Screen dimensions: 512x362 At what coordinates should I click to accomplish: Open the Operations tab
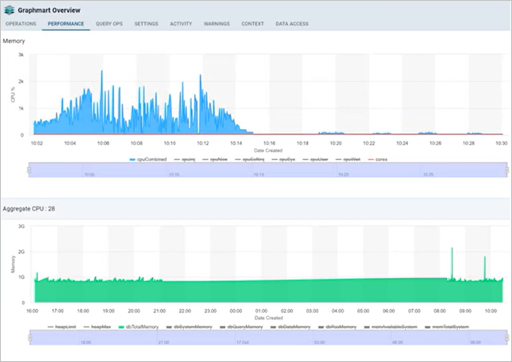(20, 24)
